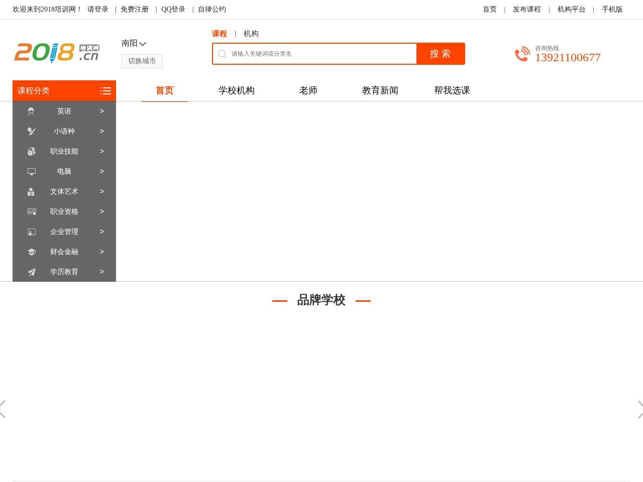Screen dimensions: 643x482
Task: Click the globe clock icon for 职业技能
Action: (x=31, y=151)
